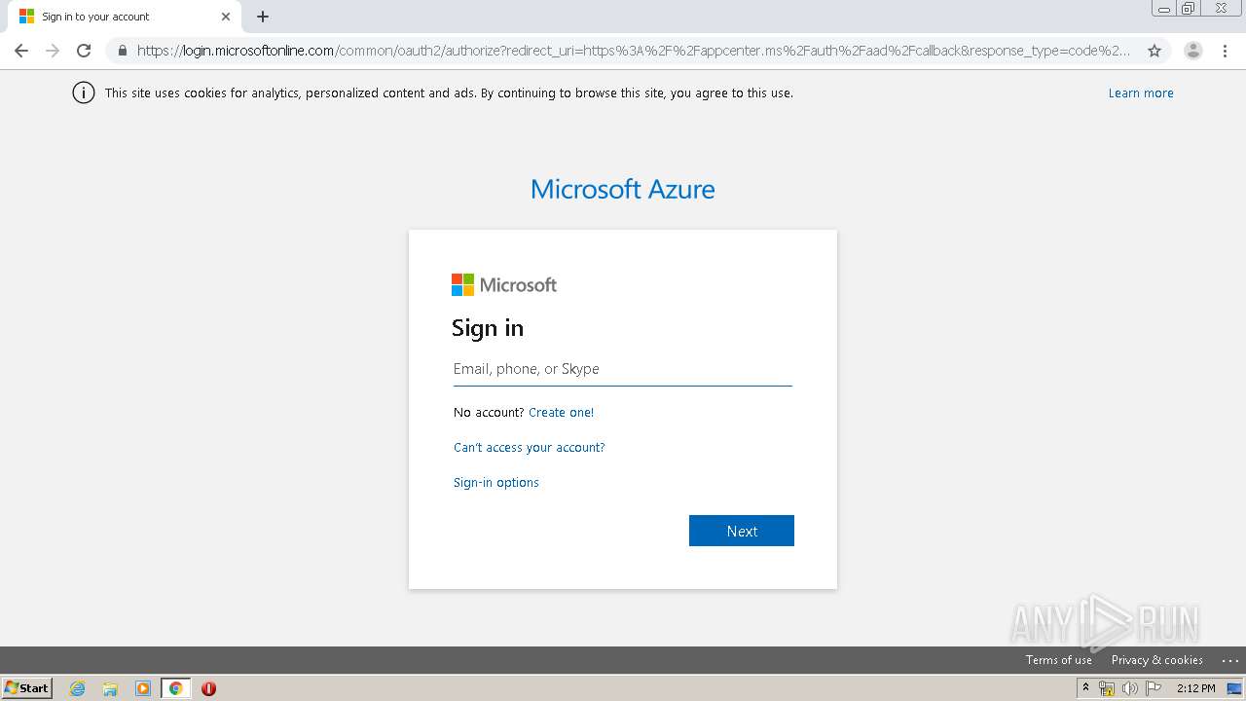The height and width of the screenshot is (701, 1246).
Task: Launch Internet Explorer from taskbar
Action: (77, 688)
